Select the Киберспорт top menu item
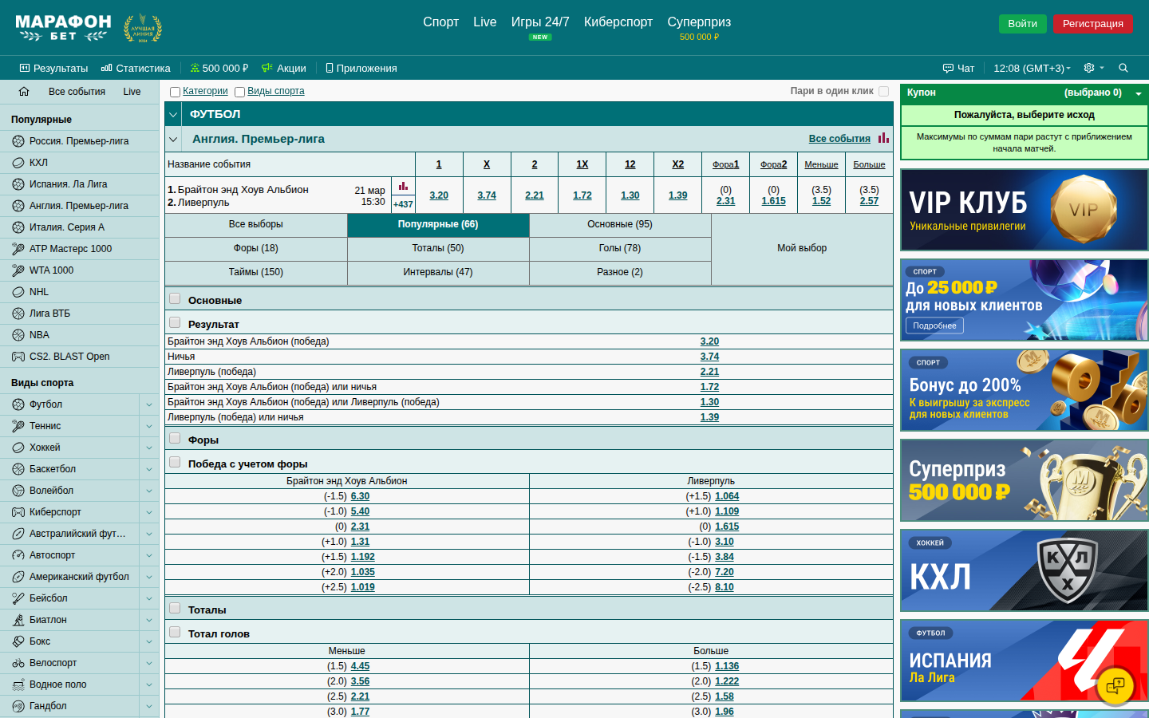 618,22
